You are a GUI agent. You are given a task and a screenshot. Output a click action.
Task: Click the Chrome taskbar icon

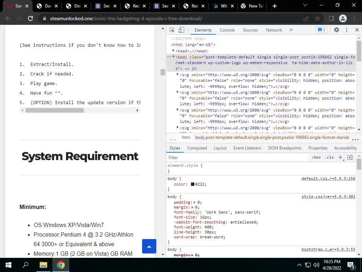pyautogui.click(x=61, y=265)
